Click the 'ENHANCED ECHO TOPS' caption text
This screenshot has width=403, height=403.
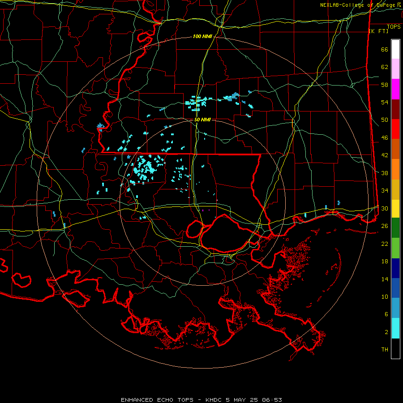click(x=157, y=400)
